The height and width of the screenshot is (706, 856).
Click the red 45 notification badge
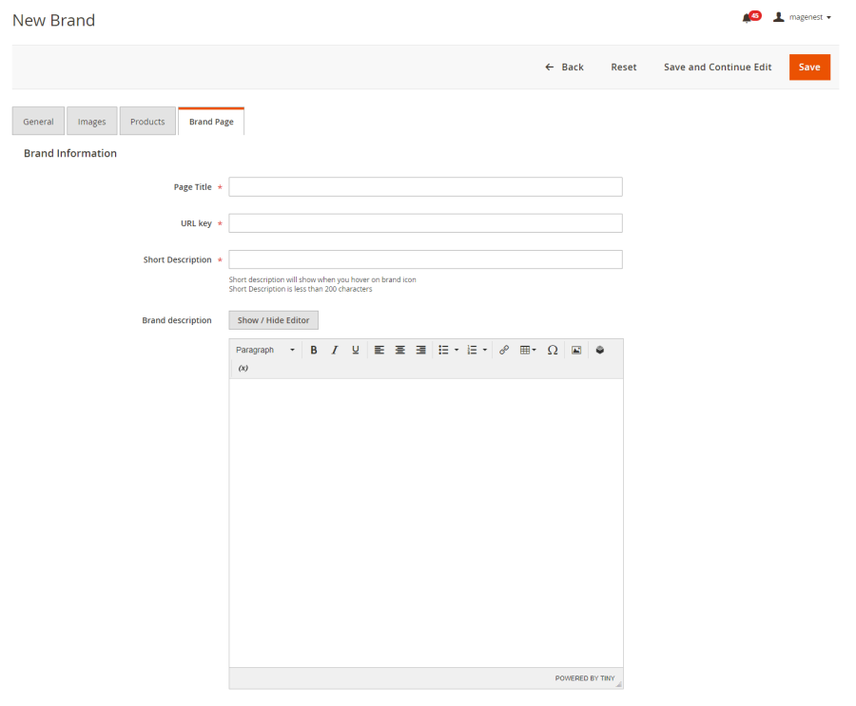coord(755,15)
